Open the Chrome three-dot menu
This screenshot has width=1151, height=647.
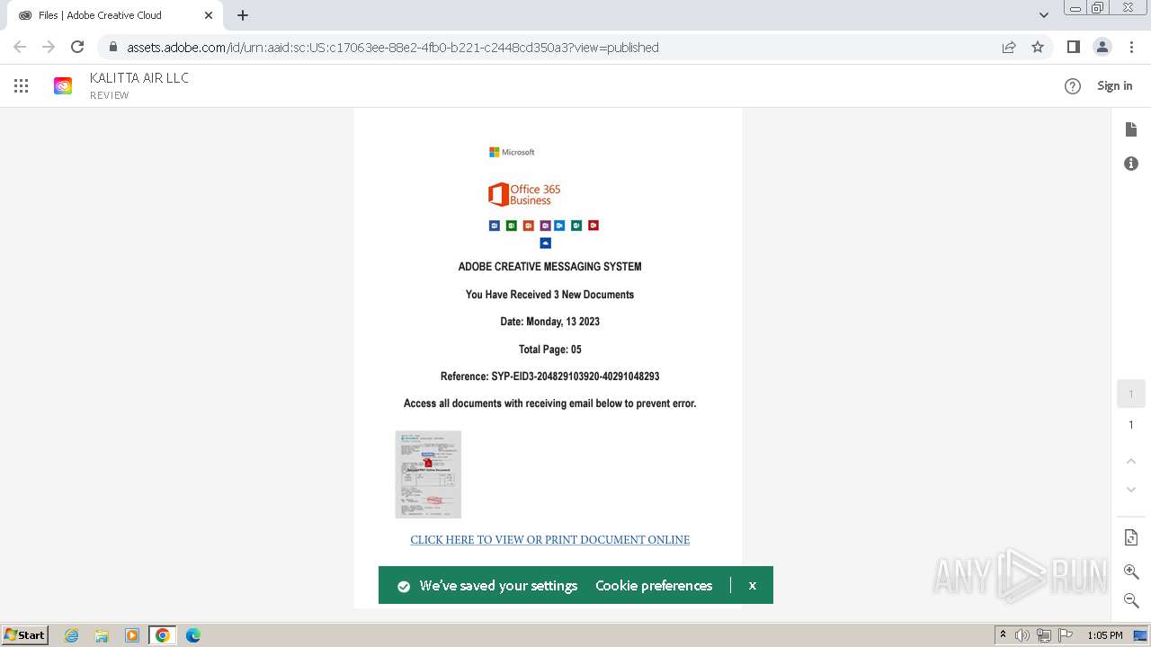(1130, 48)
